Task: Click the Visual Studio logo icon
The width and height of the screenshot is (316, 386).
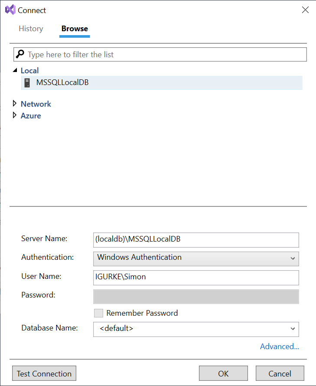Action: [10, 10]
